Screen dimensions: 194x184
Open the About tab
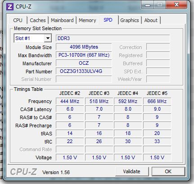pyautogui.click(x=151, y=20)
